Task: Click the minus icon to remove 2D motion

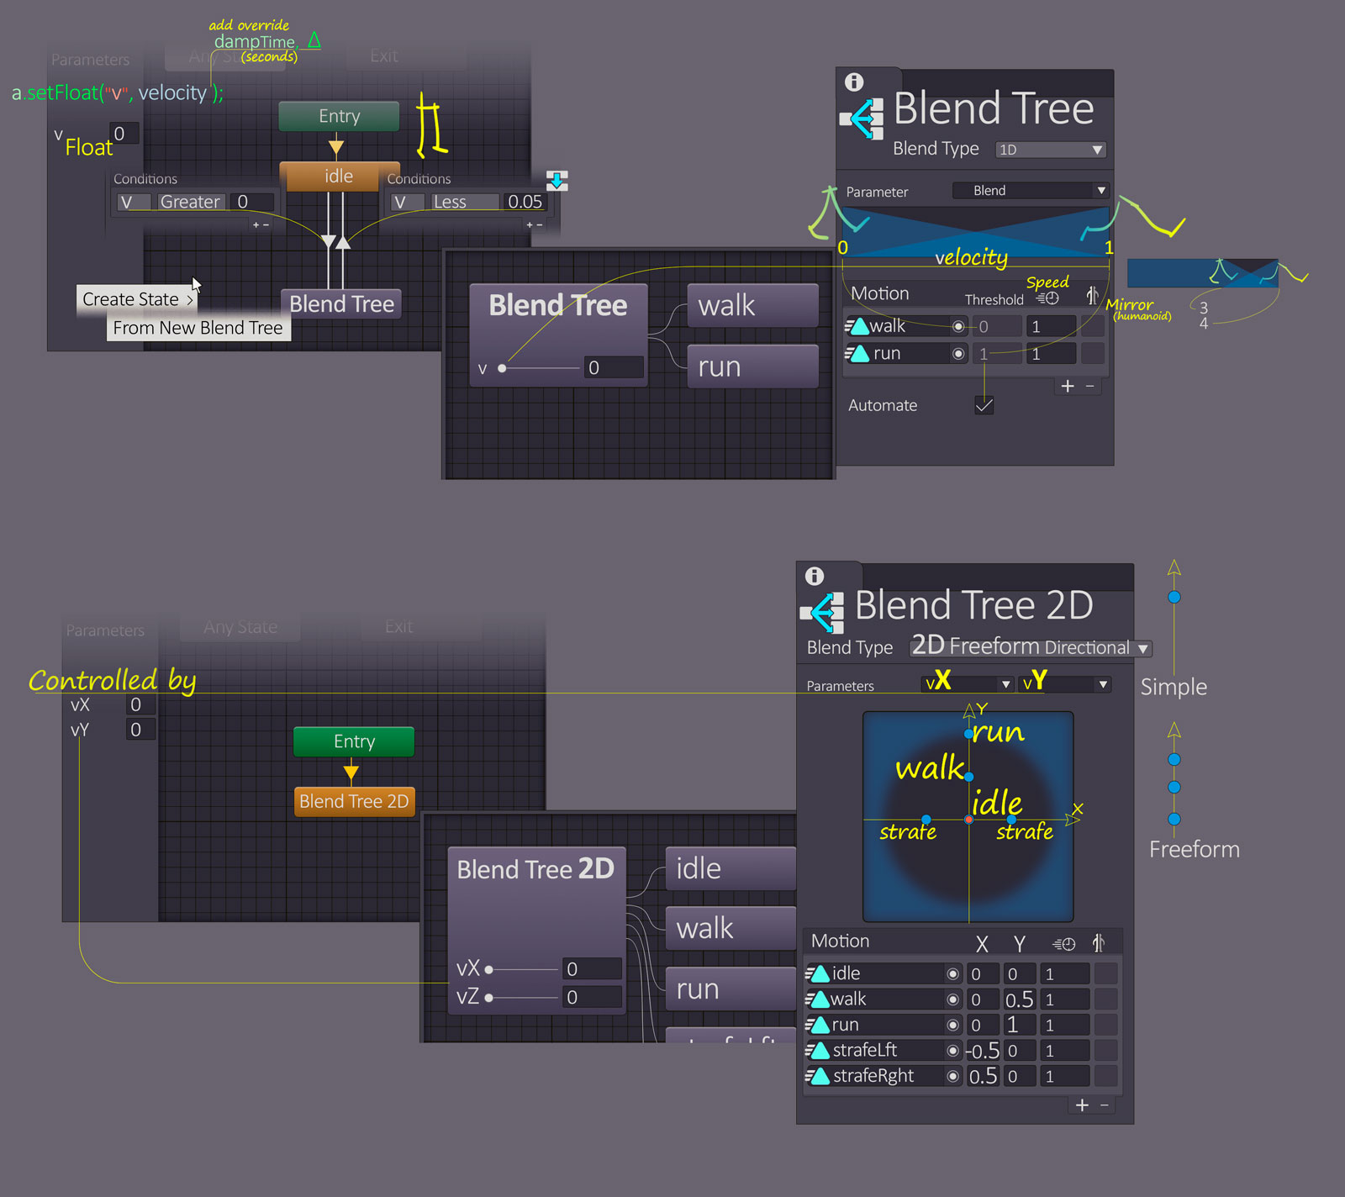Action: pos(1105,1105)
